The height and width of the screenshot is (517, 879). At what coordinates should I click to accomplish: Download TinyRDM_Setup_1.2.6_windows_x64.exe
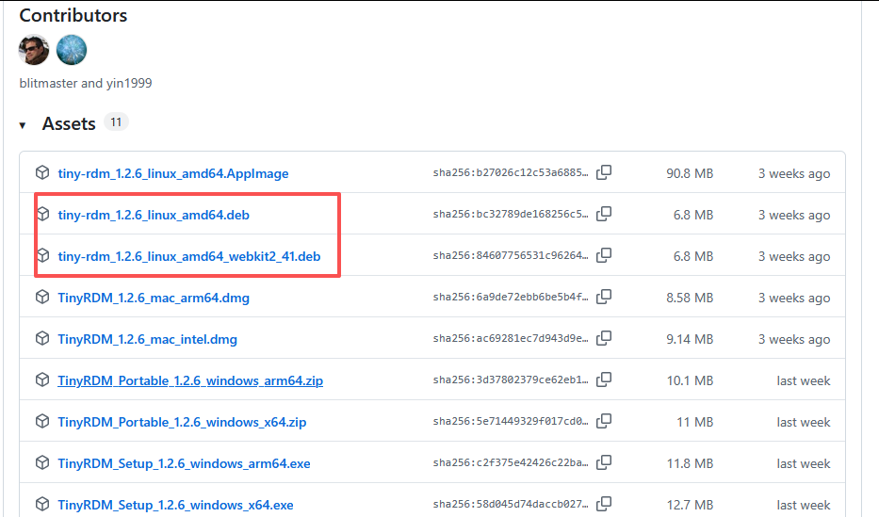pyautogui.click(x=175, y=506)
